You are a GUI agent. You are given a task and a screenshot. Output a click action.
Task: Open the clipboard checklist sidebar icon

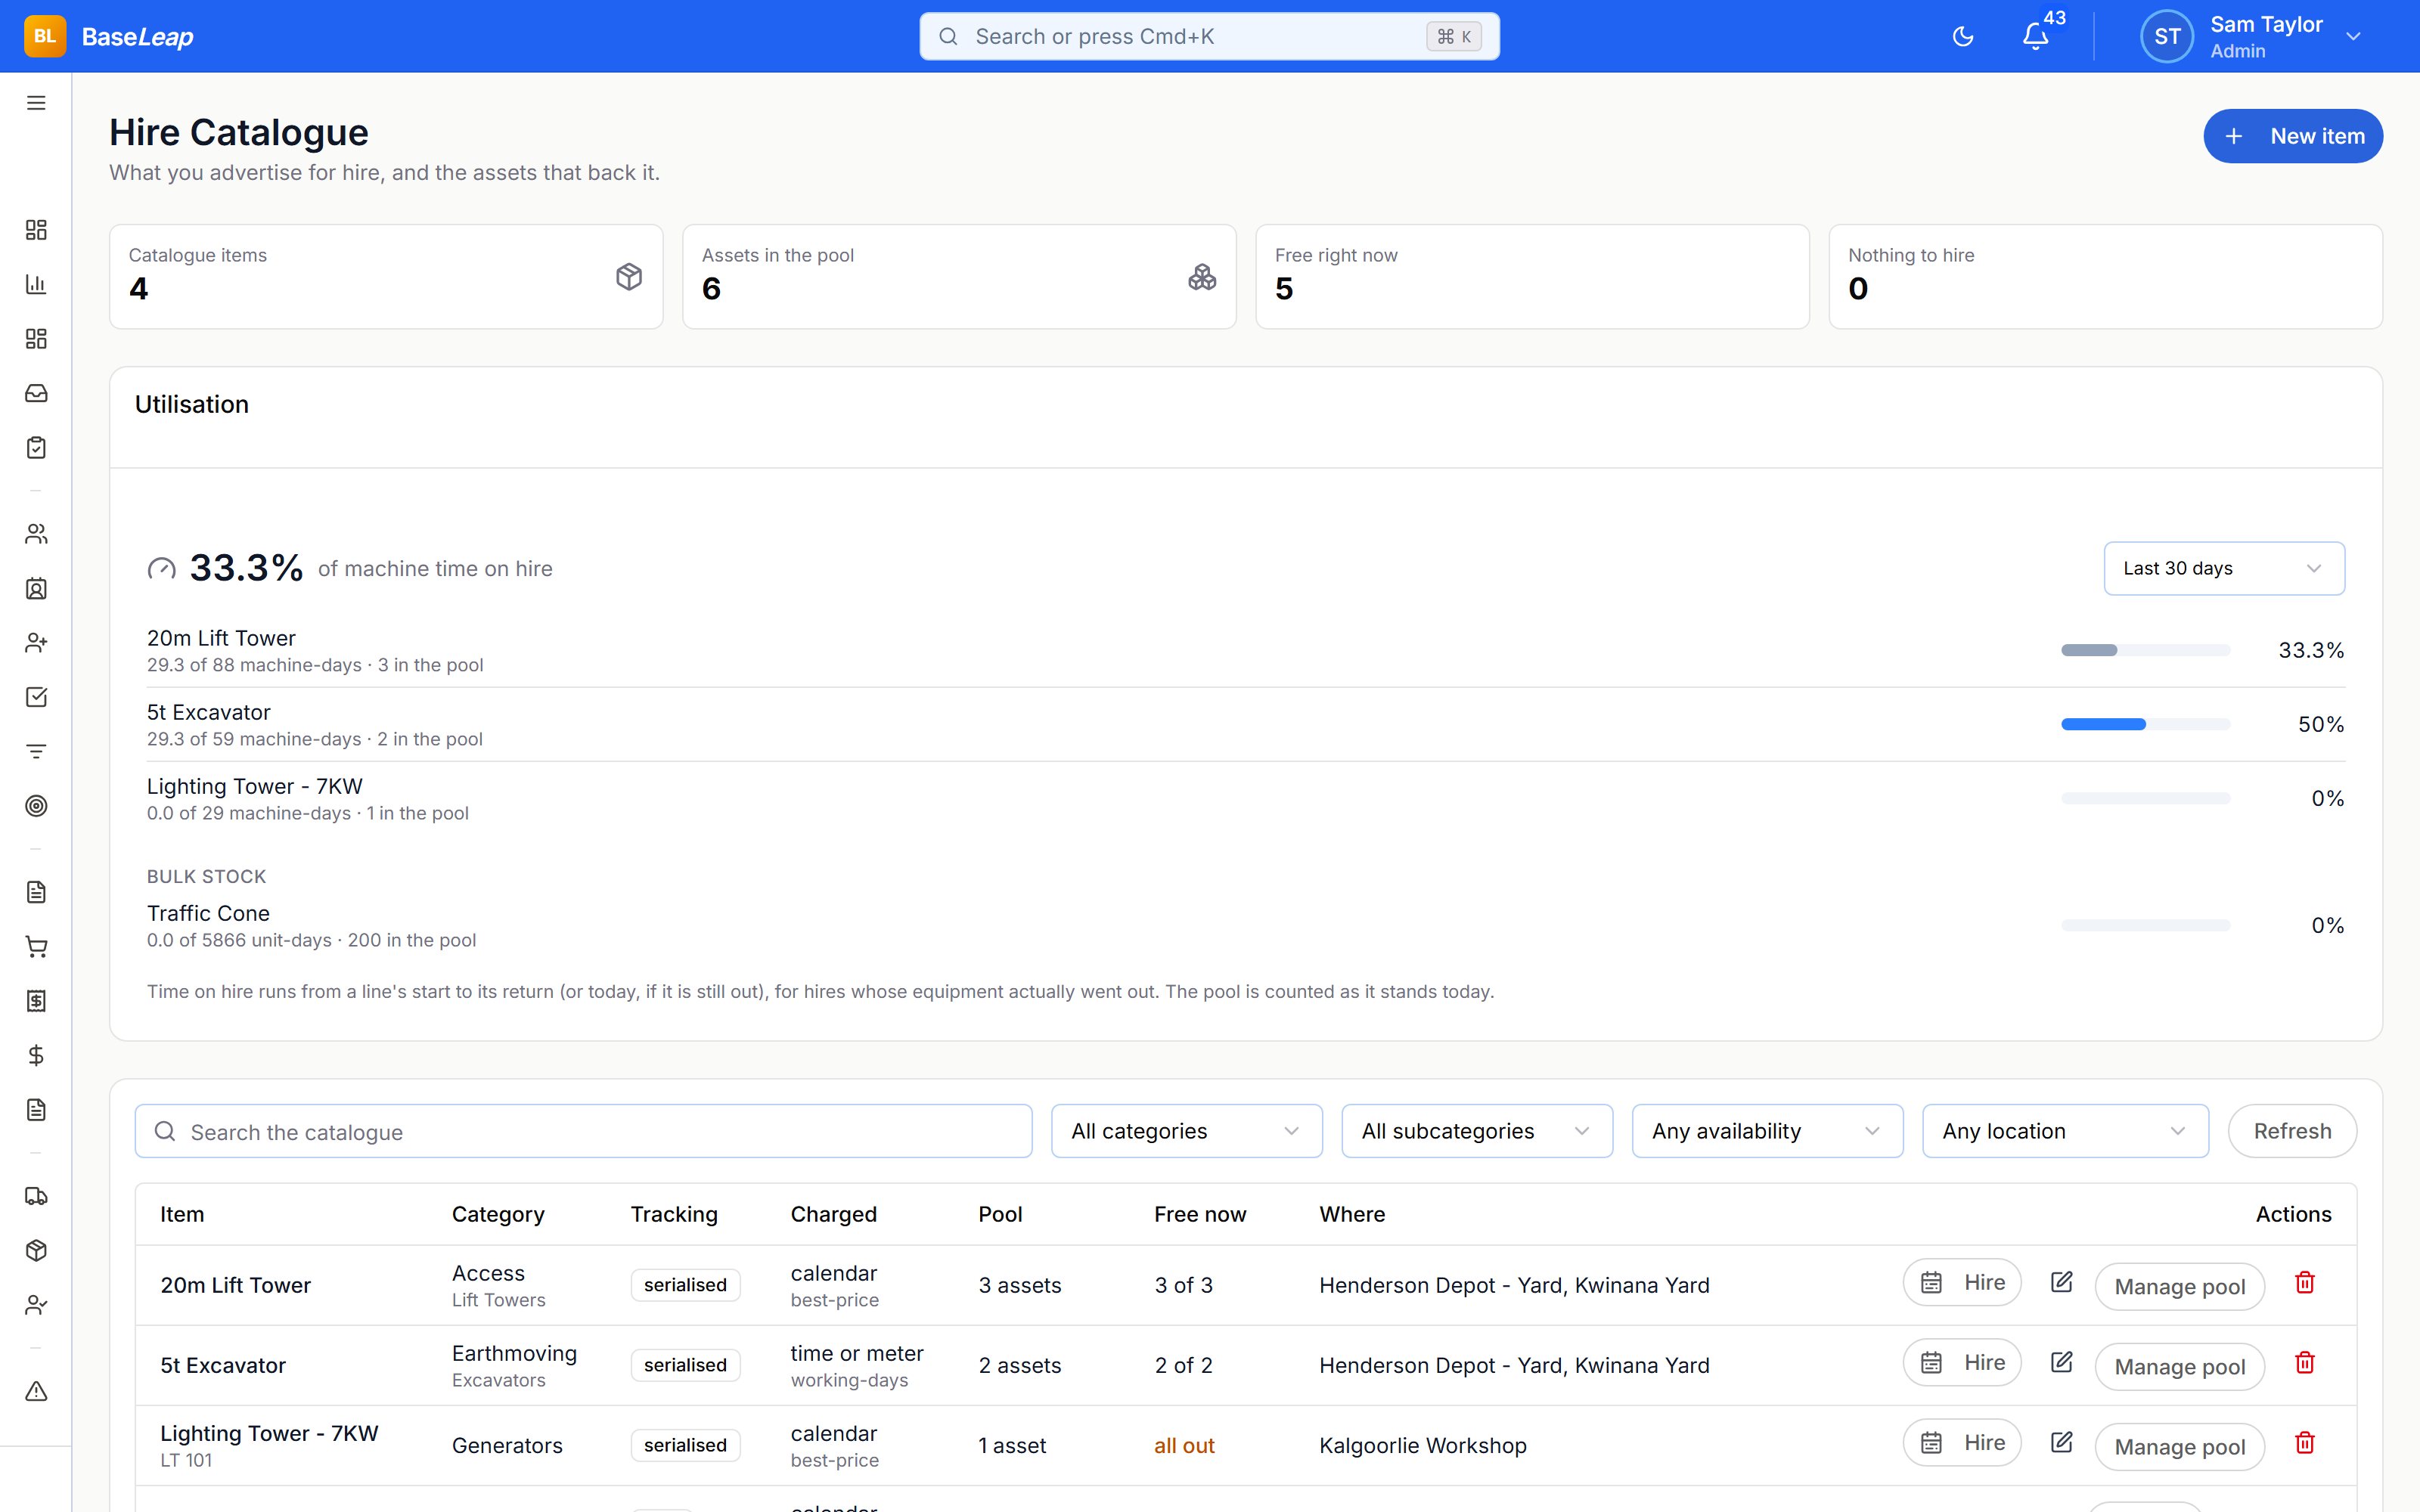36,447
